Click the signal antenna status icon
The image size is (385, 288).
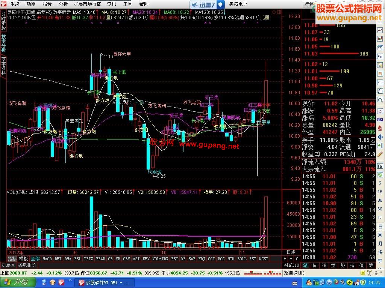(x=369, y=273)
